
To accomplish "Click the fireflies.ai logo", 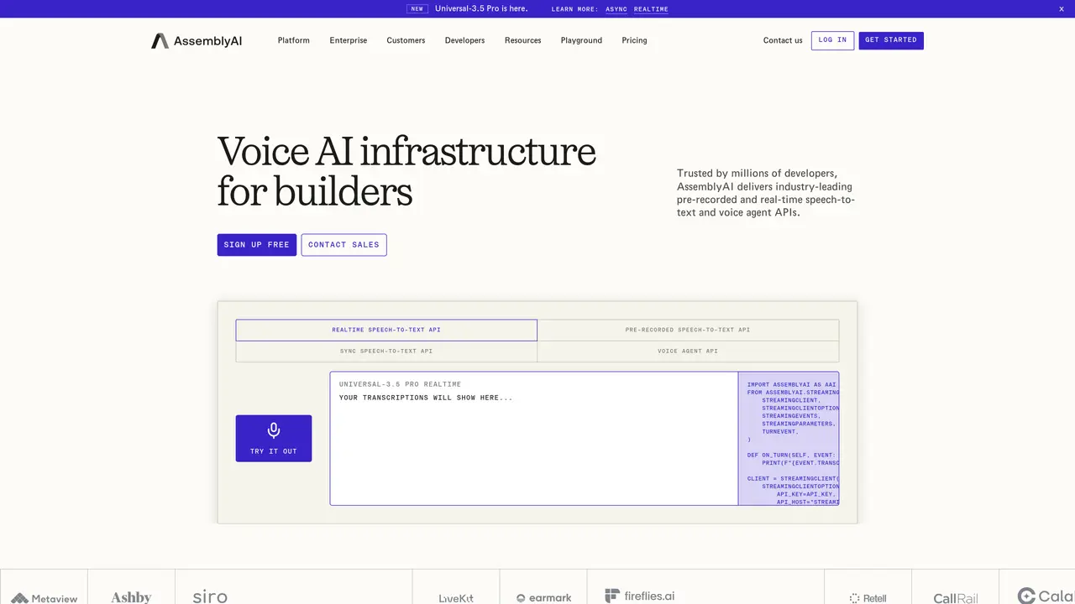I will point(640,596).
